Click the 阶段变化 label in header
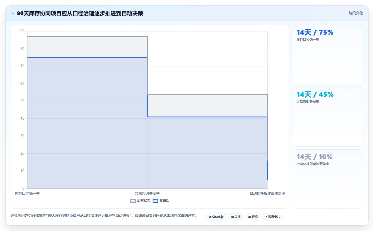 356,13
